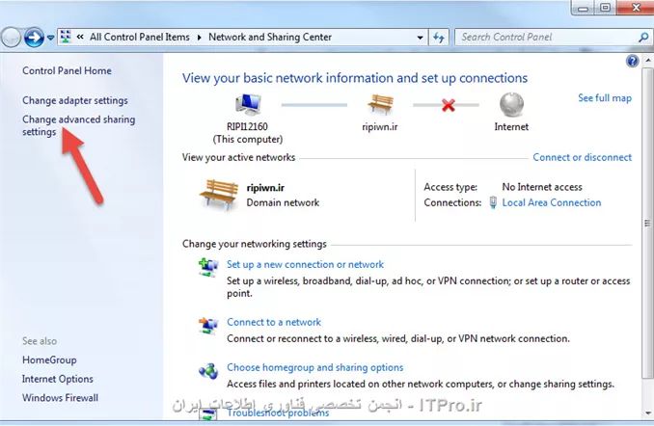Click No Internet access text
Image resolution: width=654 pixels, height=426 pixels.
[542, 187]
